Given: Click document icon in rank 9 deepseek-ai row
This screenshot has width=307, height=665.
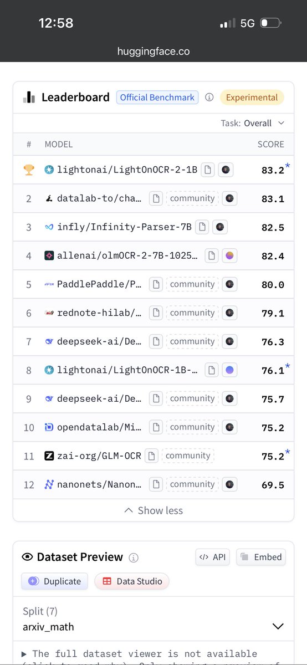Looking at the screenshot, I should pos(156,398).
